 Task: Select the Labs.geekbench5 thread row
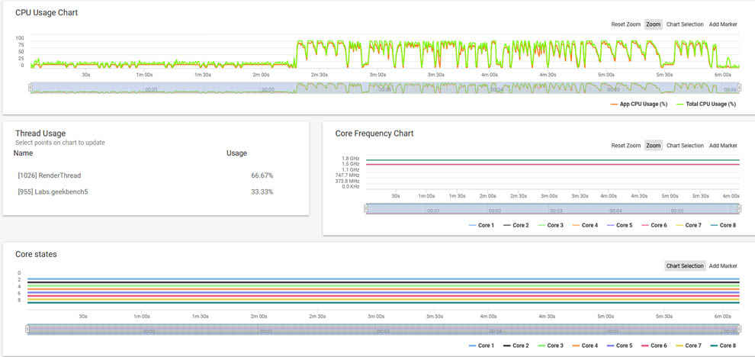click(x=146, y=191)
